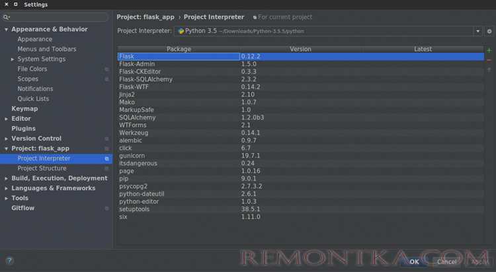This screenshot has width=496, height=272.
Task: Click project-level icon next to Project Structure
Action: [x=107, y=168]
